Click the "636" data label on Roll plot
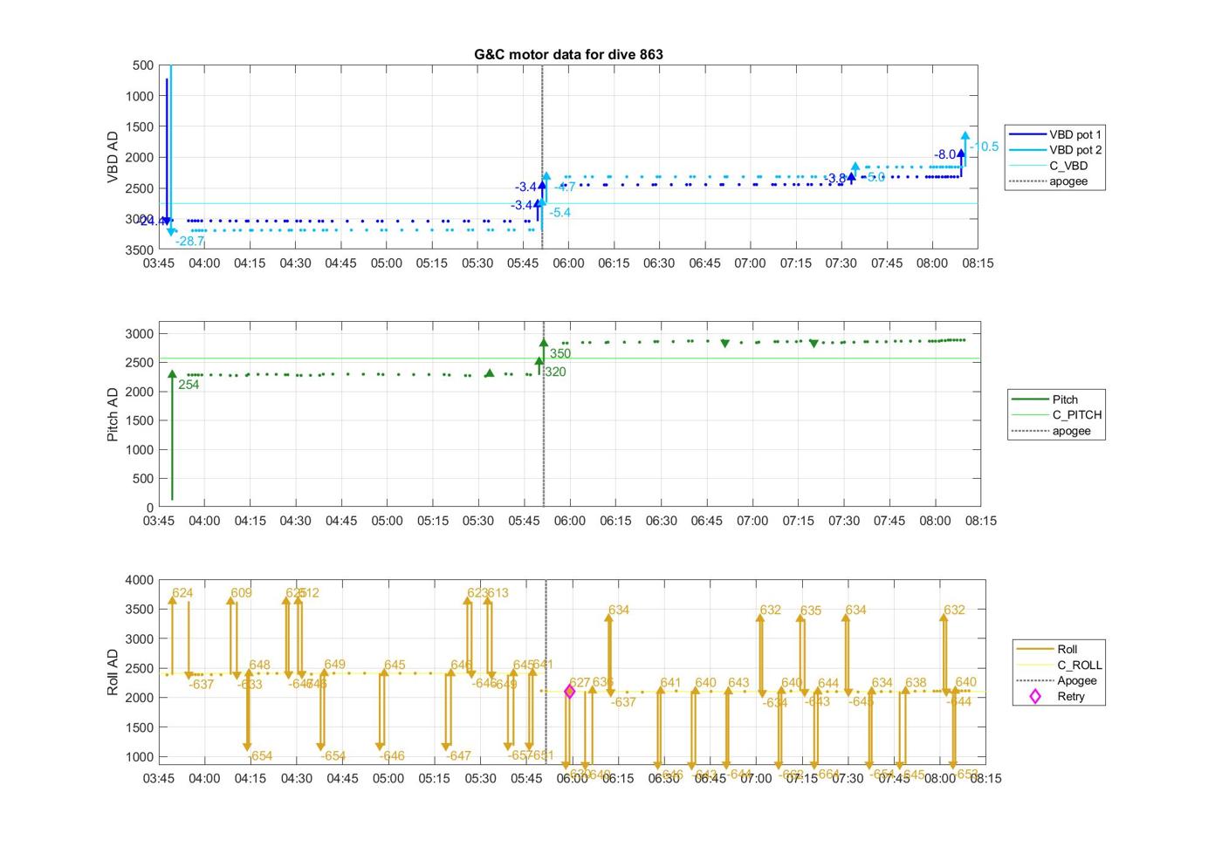The height and width of the screenshot is (860, 1222). 603,683
